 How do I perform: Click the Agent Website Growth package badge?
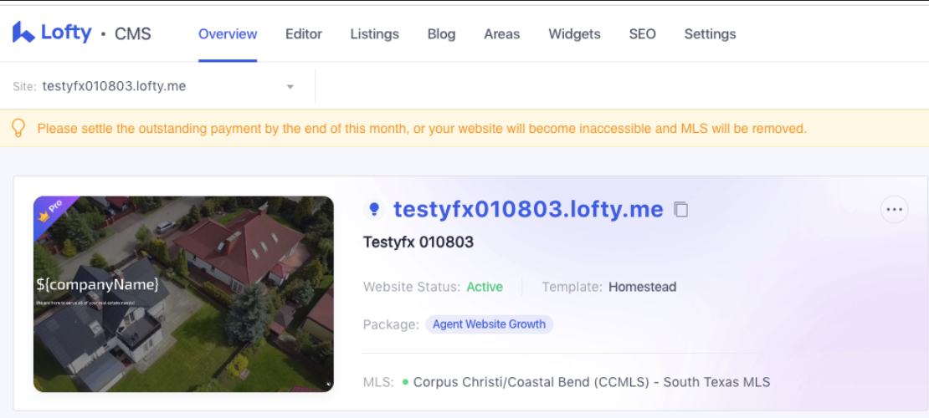coord(489,324)
